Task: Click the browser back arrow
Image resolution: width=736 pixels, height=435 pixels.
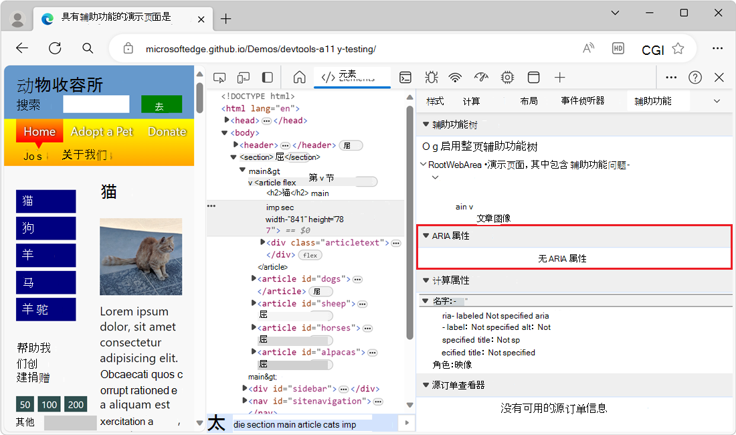Action: [x=22, y=48]
